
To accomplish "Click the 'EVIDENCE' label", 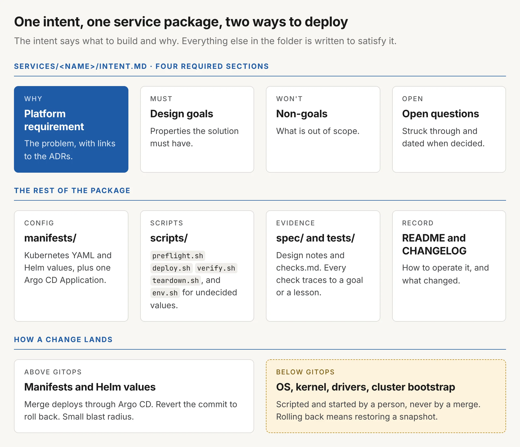I will [295, 223].
